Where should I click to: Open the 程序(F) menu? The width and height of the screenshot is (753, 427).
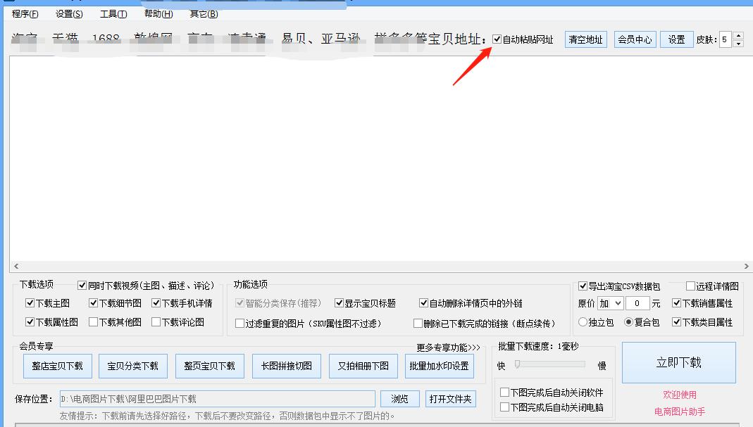(23, 13)
